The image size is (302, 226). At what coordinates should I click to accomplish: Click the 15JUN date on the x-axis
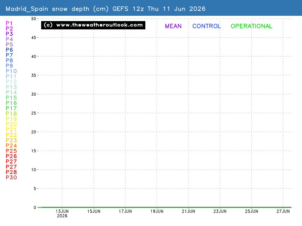94,211
